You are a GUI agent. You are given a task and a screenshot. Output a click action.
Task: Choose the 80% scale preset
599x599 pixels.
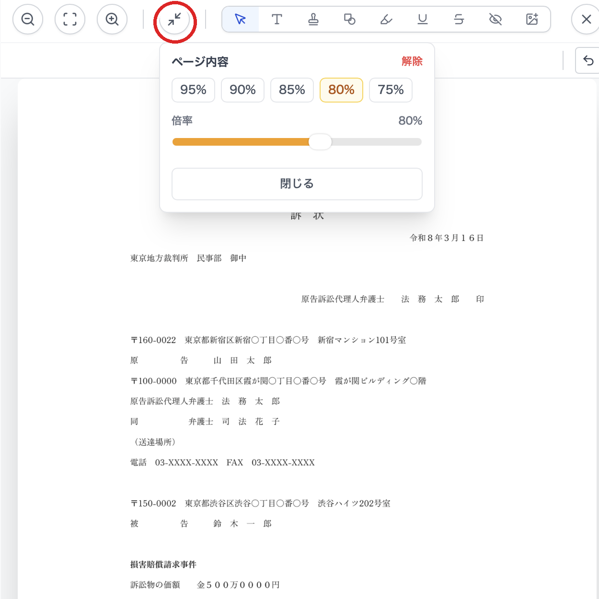341,90
